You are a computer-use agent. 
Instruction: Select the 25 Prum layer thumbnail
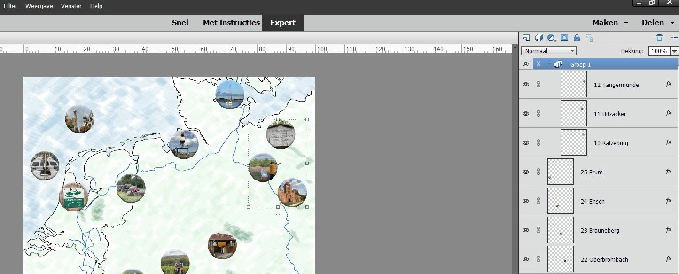[560, 172]
